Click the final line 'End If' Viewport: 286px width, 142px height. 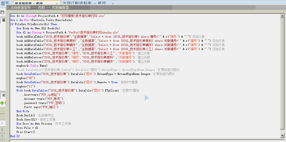15,136
